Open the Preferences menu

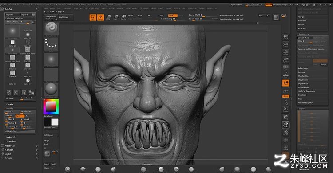coord(143,8)
